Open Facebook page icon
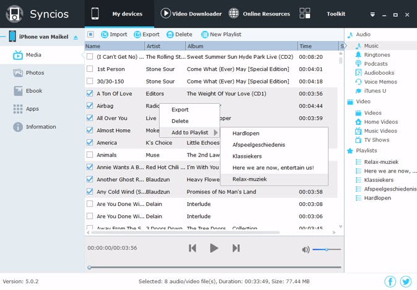 click(390, 281)
